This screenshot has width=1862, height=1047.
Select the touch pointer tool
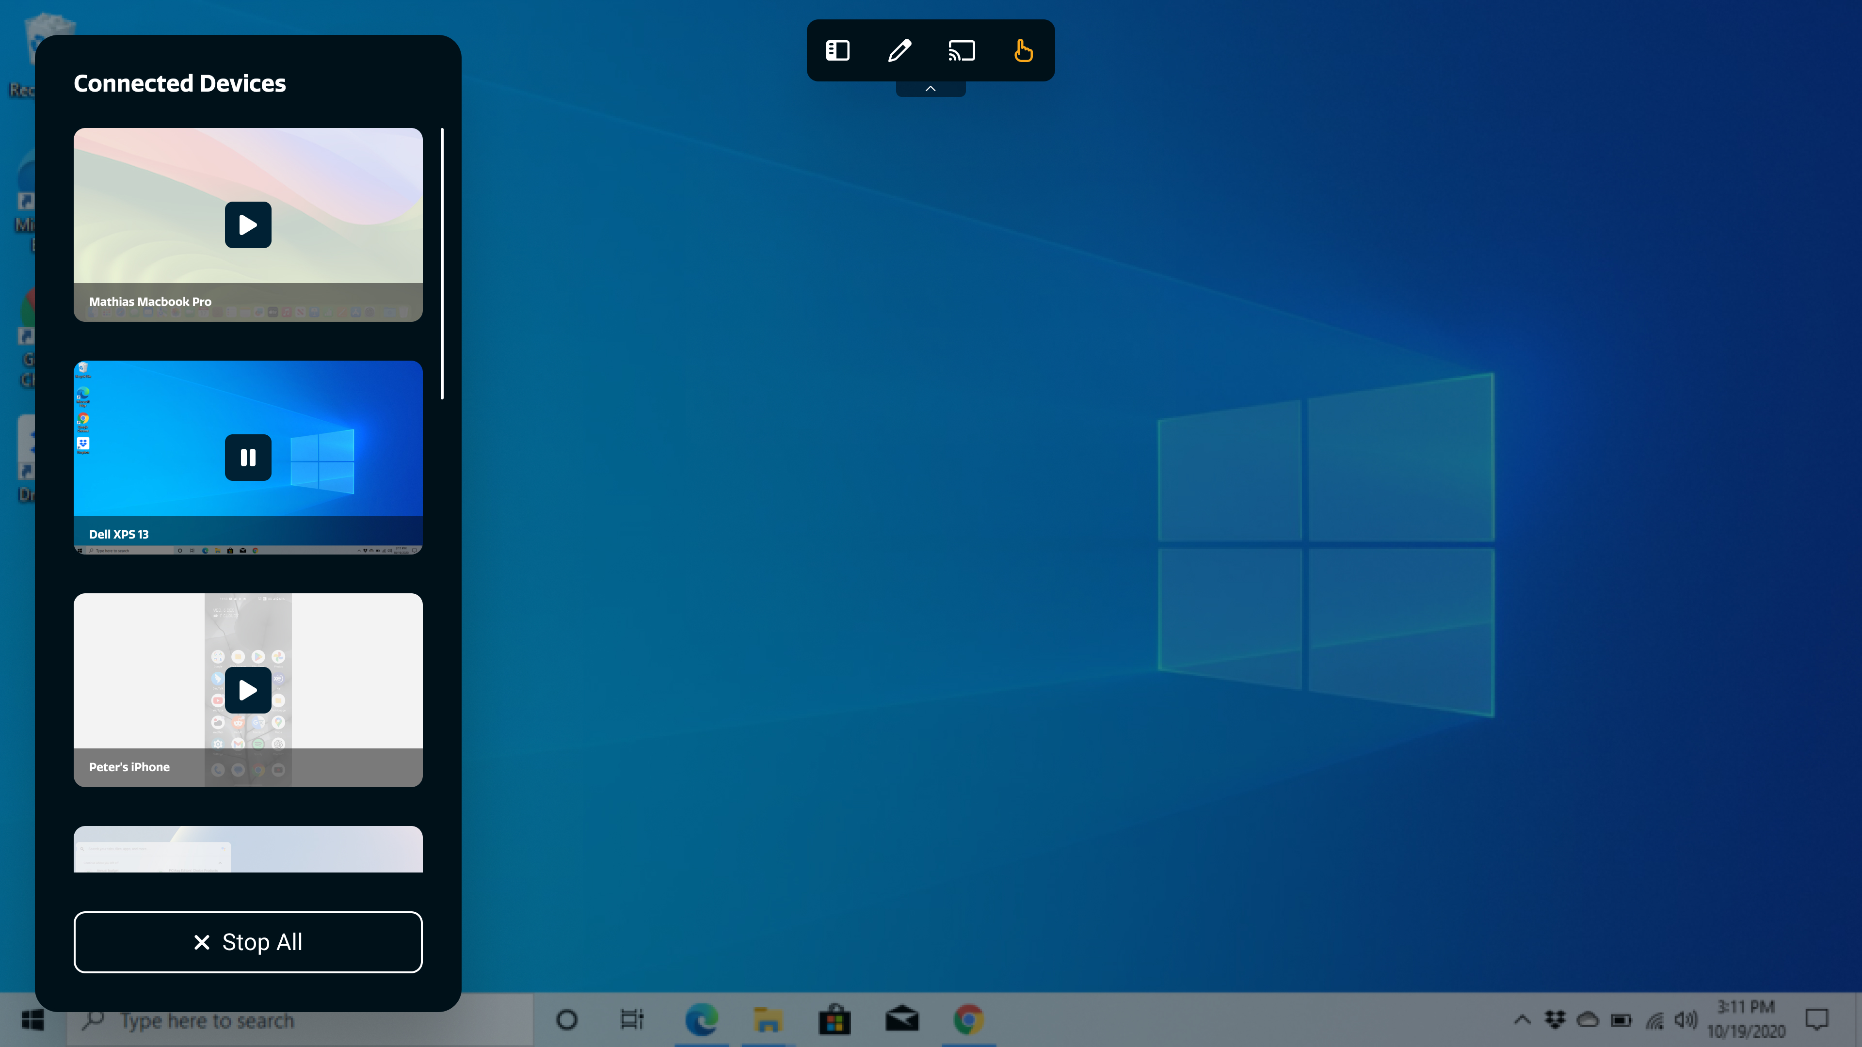[x=1024, y=50]
